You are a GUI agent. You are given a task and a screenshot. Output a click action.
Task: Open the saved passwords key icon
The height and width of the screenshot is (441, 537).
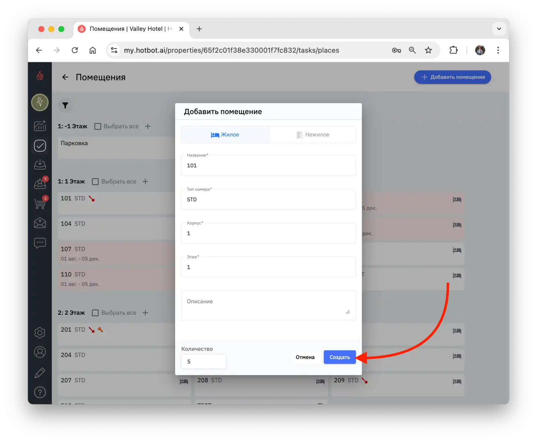tap(396, 50)
